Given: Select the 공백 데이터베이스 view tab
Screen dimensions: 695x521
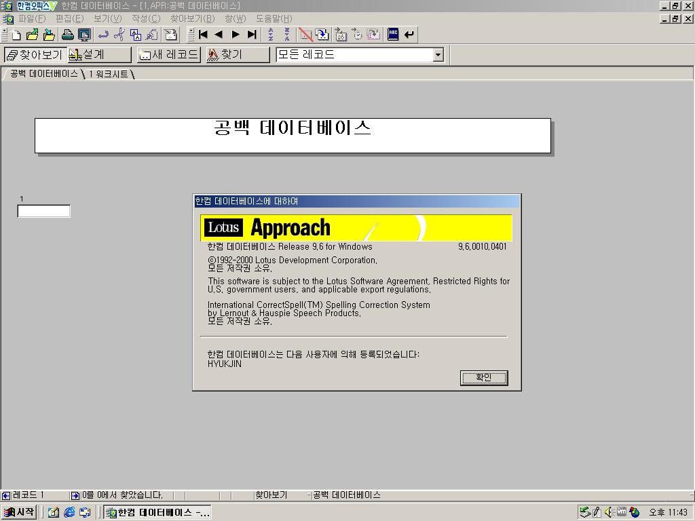Looking at the screenshot, I should [x=43, y=74].
